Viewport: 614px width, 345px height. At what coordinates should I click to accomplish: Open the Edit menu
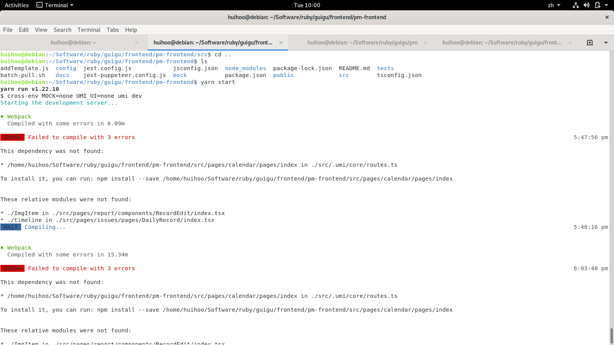[x=24, y=30]
